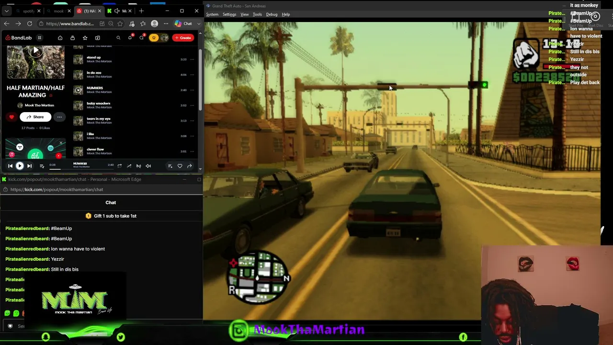Open the emulator Settings menu
Viewport: 613px width, 345px height.
[x=229, y=14]
